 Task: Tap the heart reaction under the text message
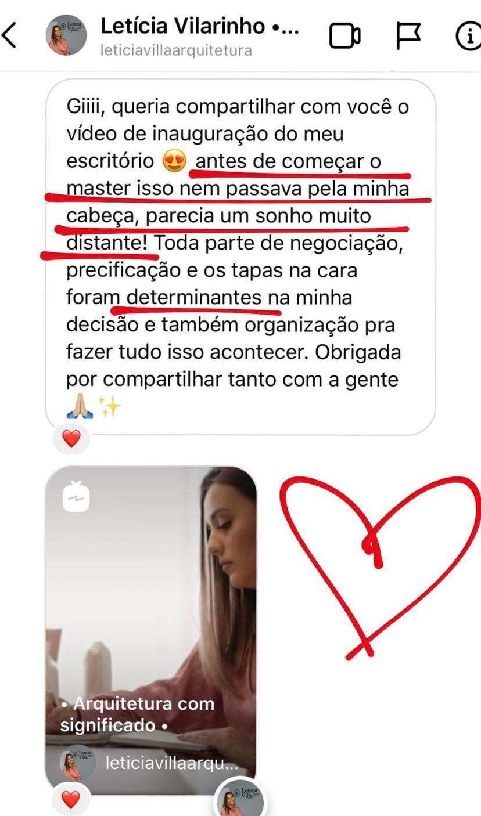(71, 439)
